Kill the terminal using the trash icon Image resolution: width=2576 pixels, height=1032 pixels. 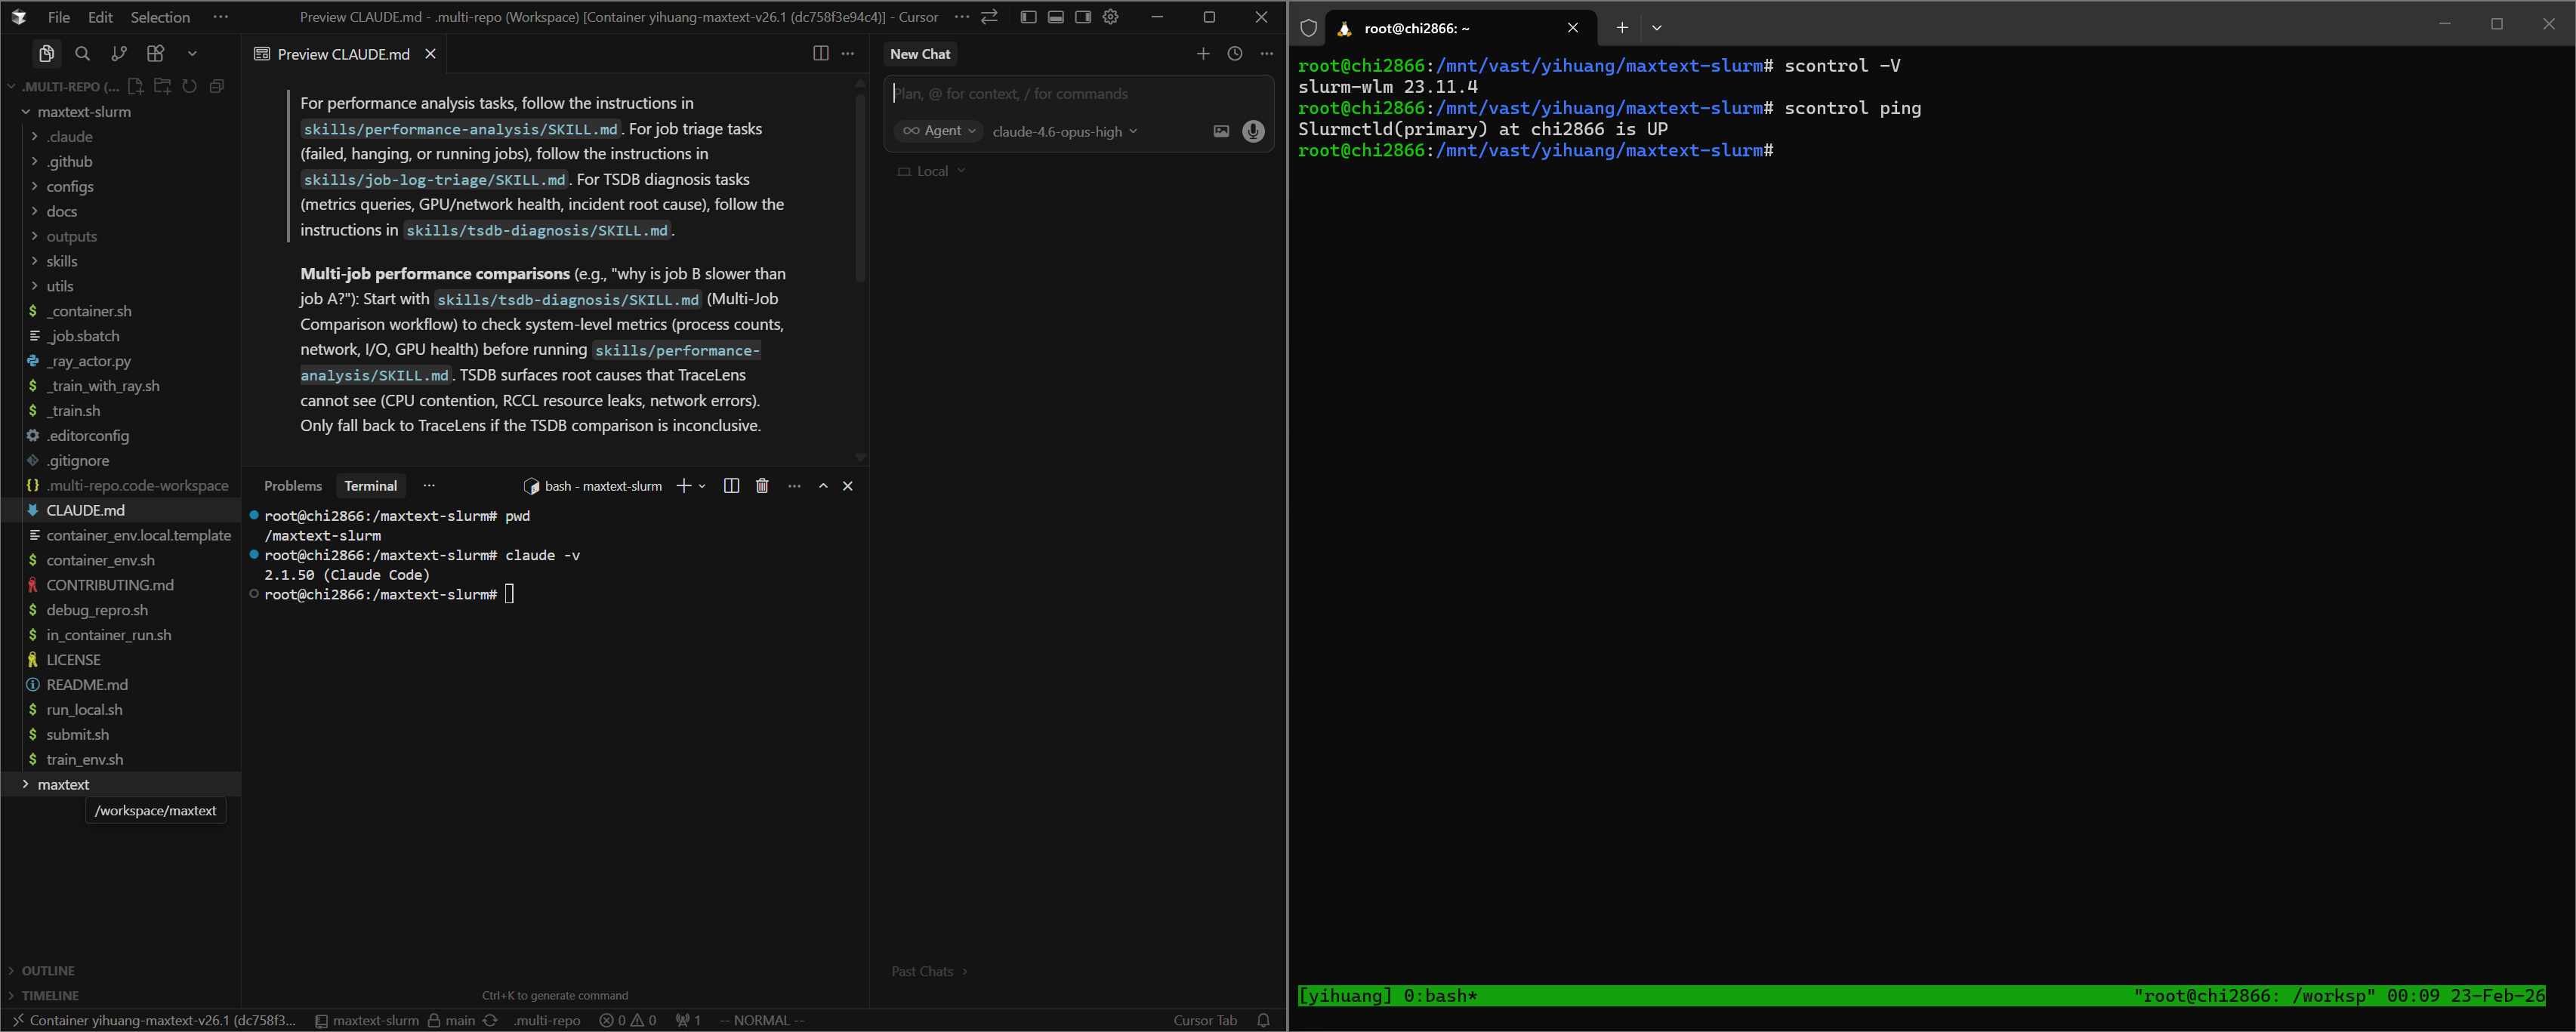762,486
